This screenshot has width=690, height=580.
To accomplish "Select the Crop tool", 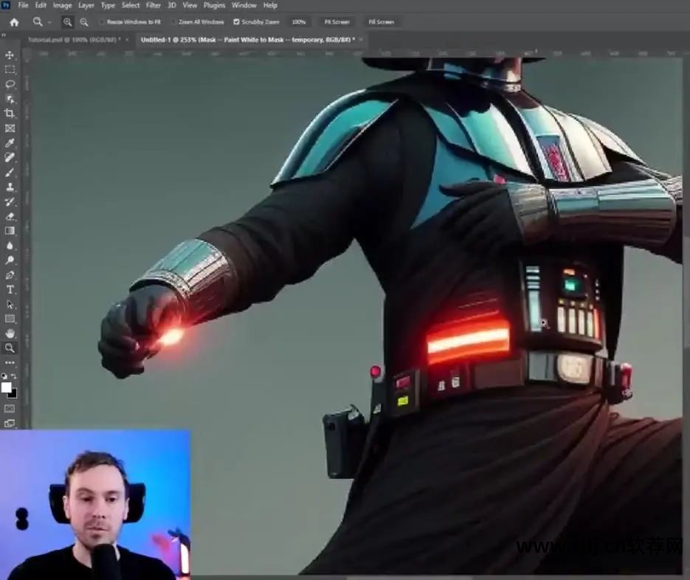I will 10,114.
